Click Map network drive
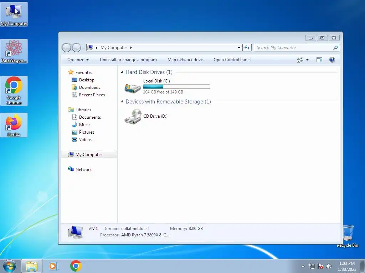Screen dimensions: 365x273 click(185, 60)
